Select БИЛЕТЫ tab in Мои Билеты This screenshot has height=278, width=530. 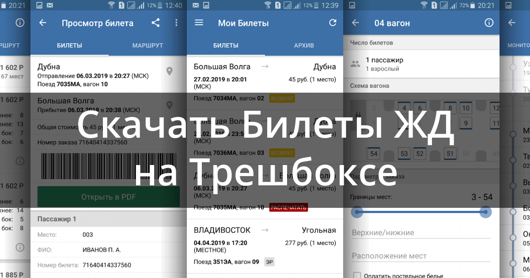coord(226,45)
